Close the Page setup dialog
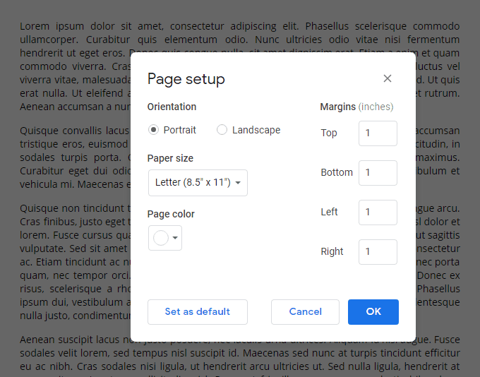The width and height of the screenshot is (480, 377). coord(388,78)
